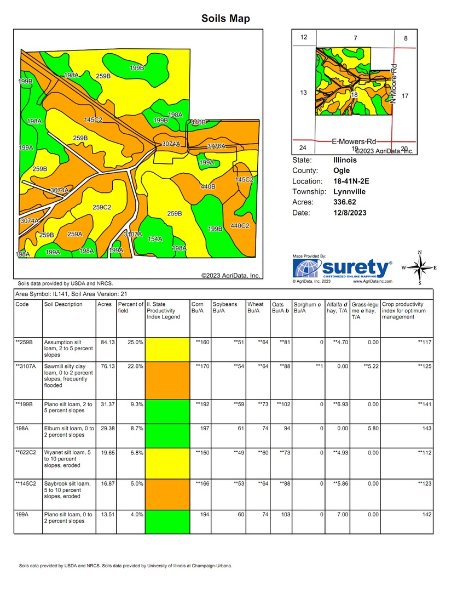Click the Surety globe logo
This screenshot has width=457, height=592.
tap(306, 269)
